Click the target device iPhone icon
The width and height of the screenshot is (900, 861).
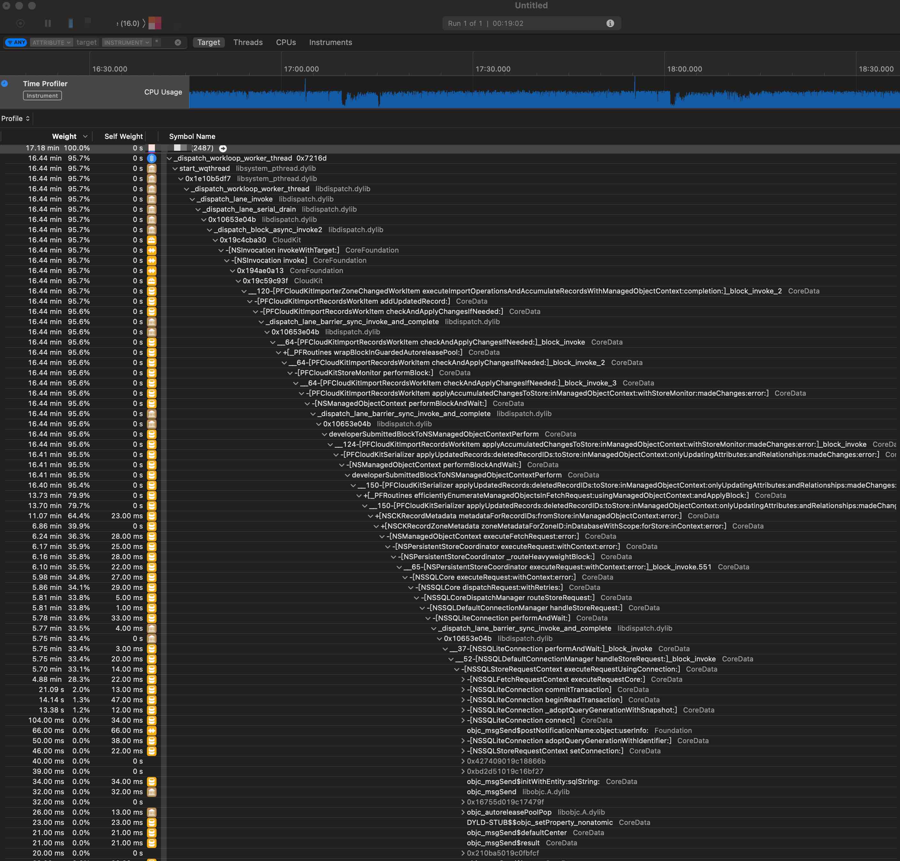71,23
